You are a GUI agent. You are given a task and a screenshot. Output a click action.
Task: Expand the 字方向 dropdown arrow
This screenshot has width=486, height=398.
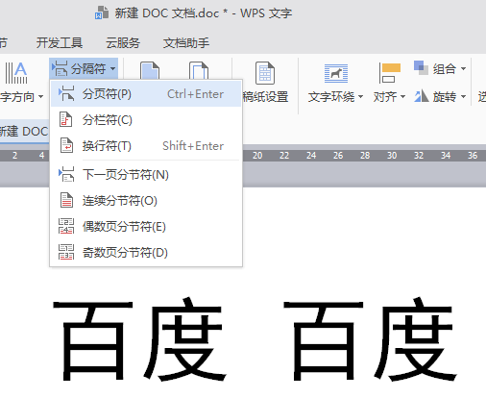tap(40, 96)
